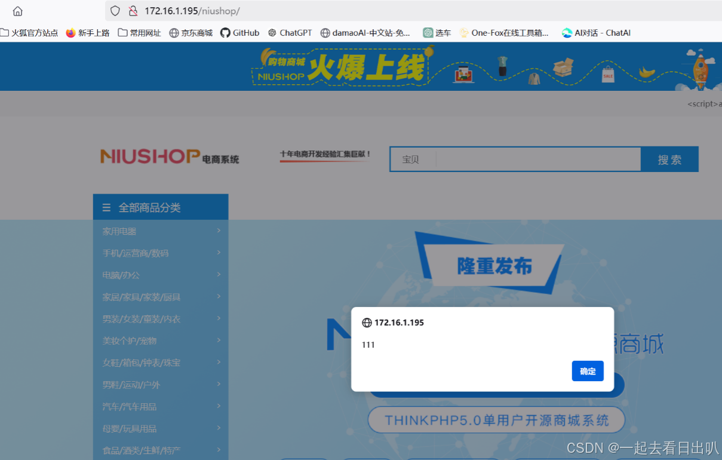This screenshot has width=722, height=460.
Task: Select the 电脑/办公 category
Action: point(121,275)
